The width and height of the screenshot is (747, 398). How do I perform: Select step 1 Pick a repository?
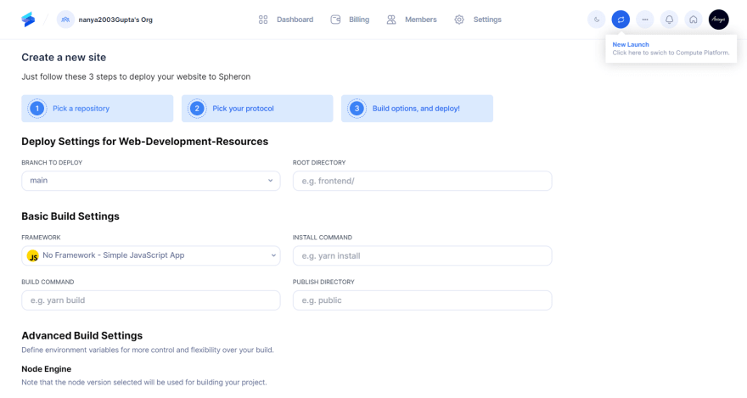click(97, 109)
